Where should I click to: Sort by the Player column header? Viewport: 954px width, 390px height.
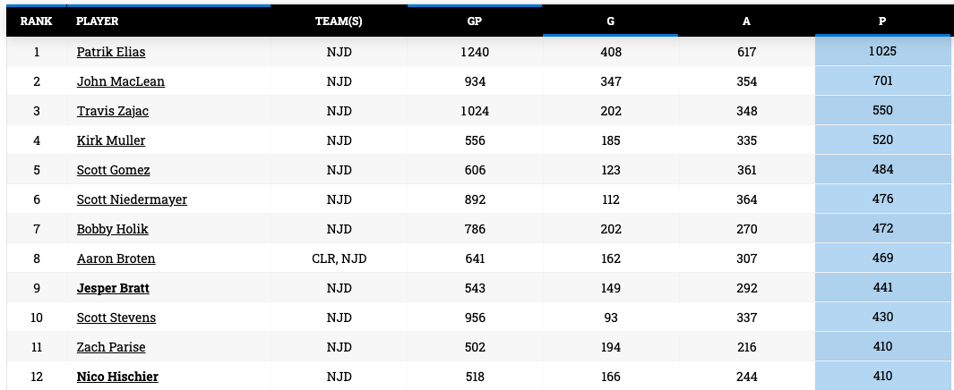(98, 21)
